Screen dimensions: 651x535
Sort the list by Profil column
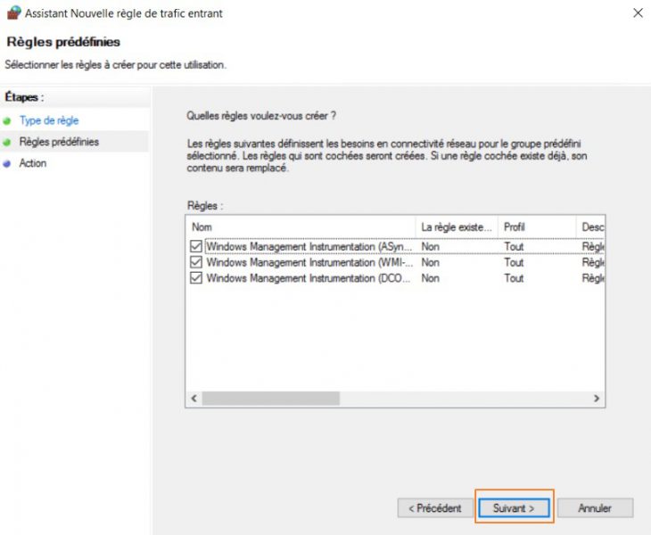(x=537, y=227)
